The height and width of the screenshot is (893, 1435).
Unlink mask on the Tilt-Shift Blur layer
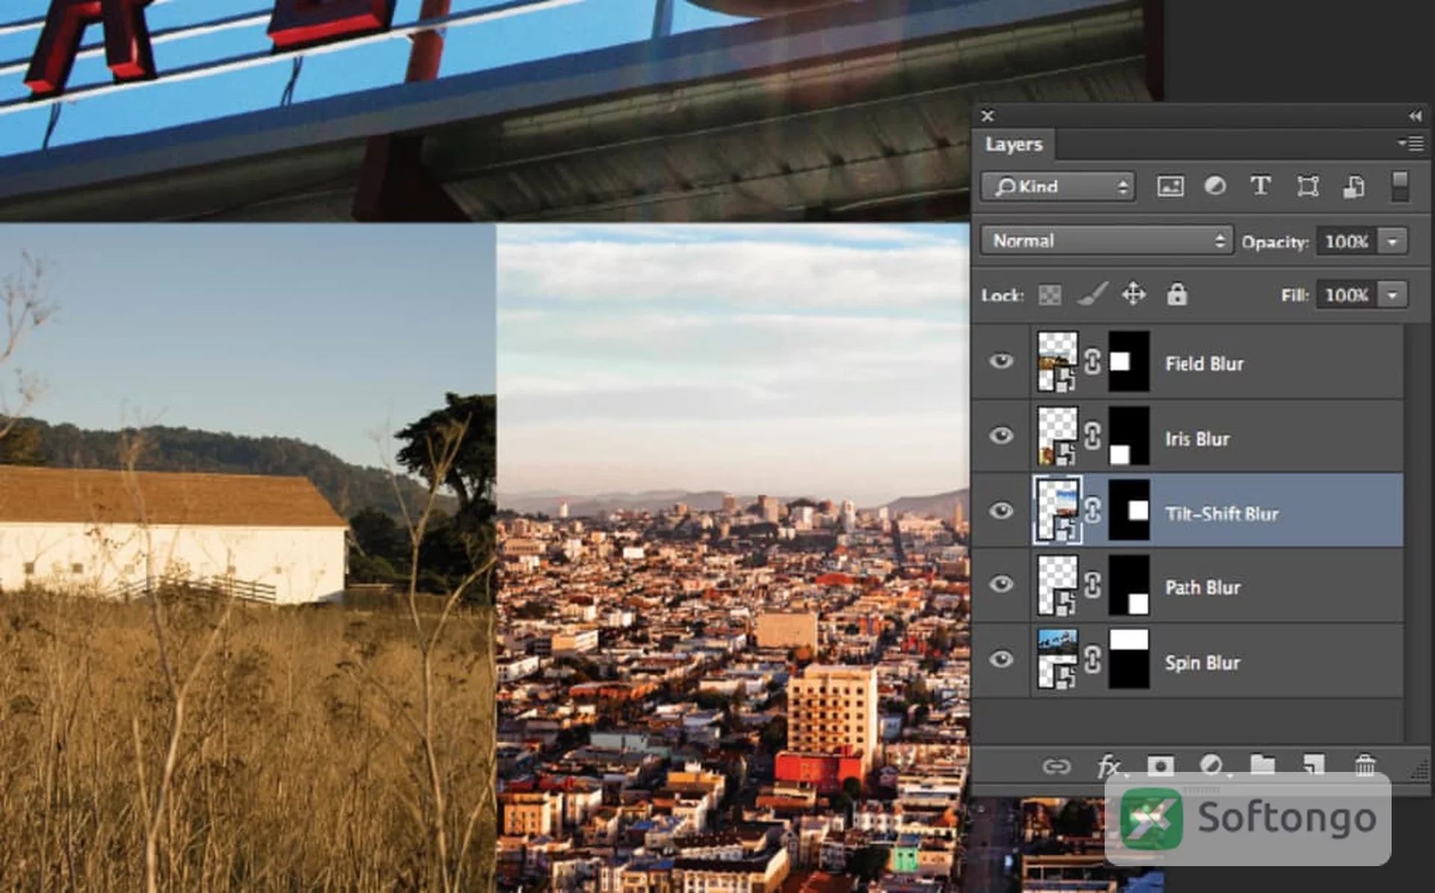pos(1092,511)
